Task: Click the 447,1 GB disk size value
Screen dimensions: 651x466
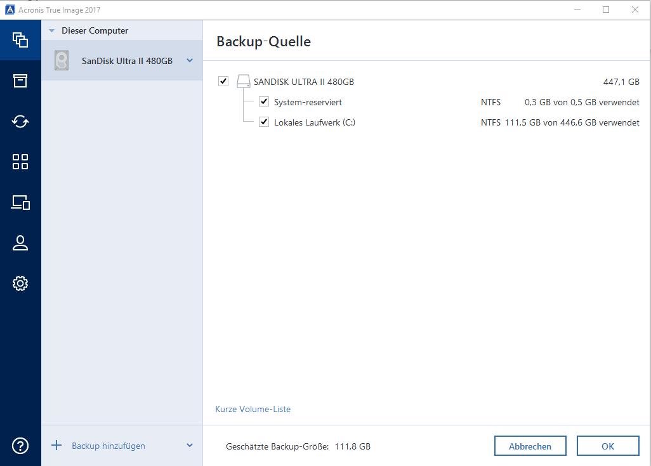Action: (x=621, y=82)
